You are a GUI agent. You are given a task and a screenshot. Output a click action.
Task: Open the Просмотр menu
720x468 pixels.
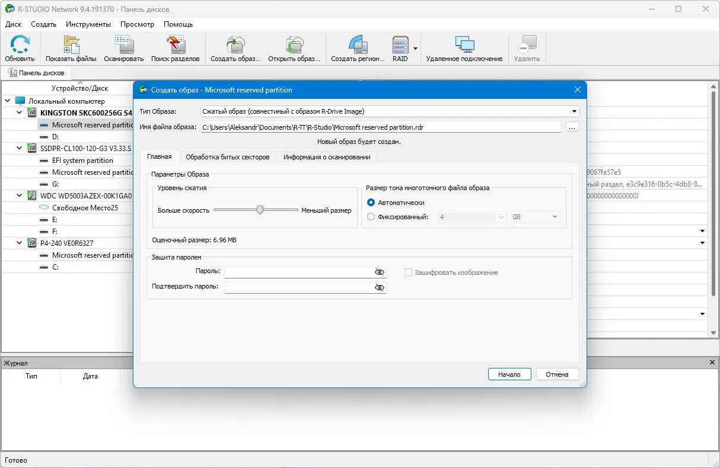(137, 24)
